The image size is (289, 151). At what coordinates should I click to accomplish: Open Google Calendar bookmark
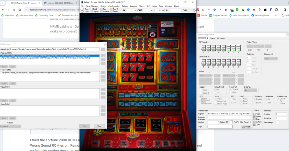point(218,16)
